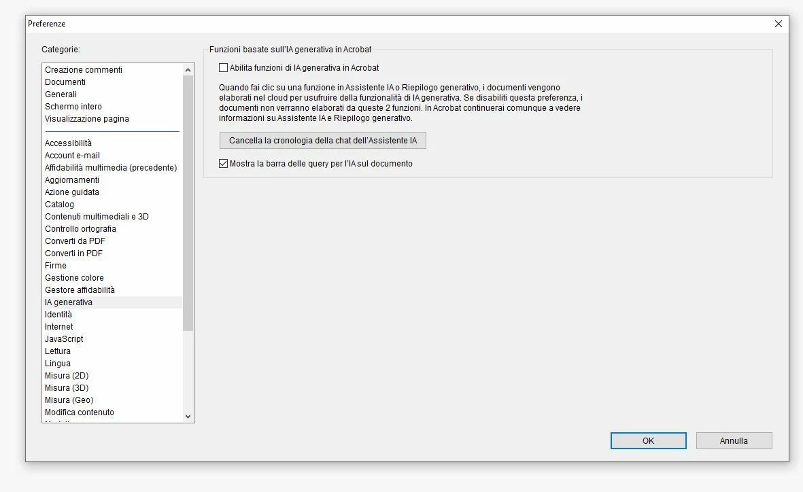This screenshot has height=492, width=803.
Task: Click the Annulla button
Action: [x=734, y=441]
